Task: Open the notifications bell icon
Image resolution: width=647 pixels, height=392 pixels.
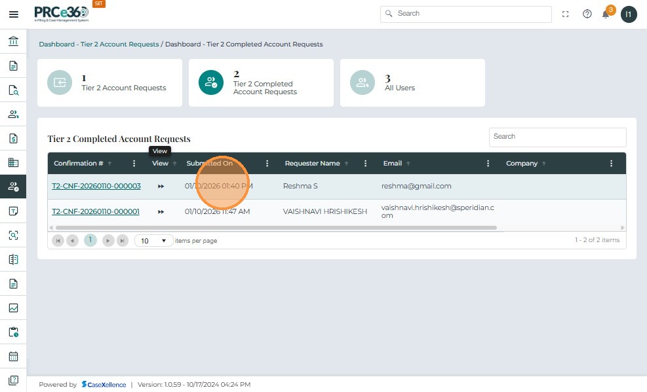Action: tap(606, 14)
